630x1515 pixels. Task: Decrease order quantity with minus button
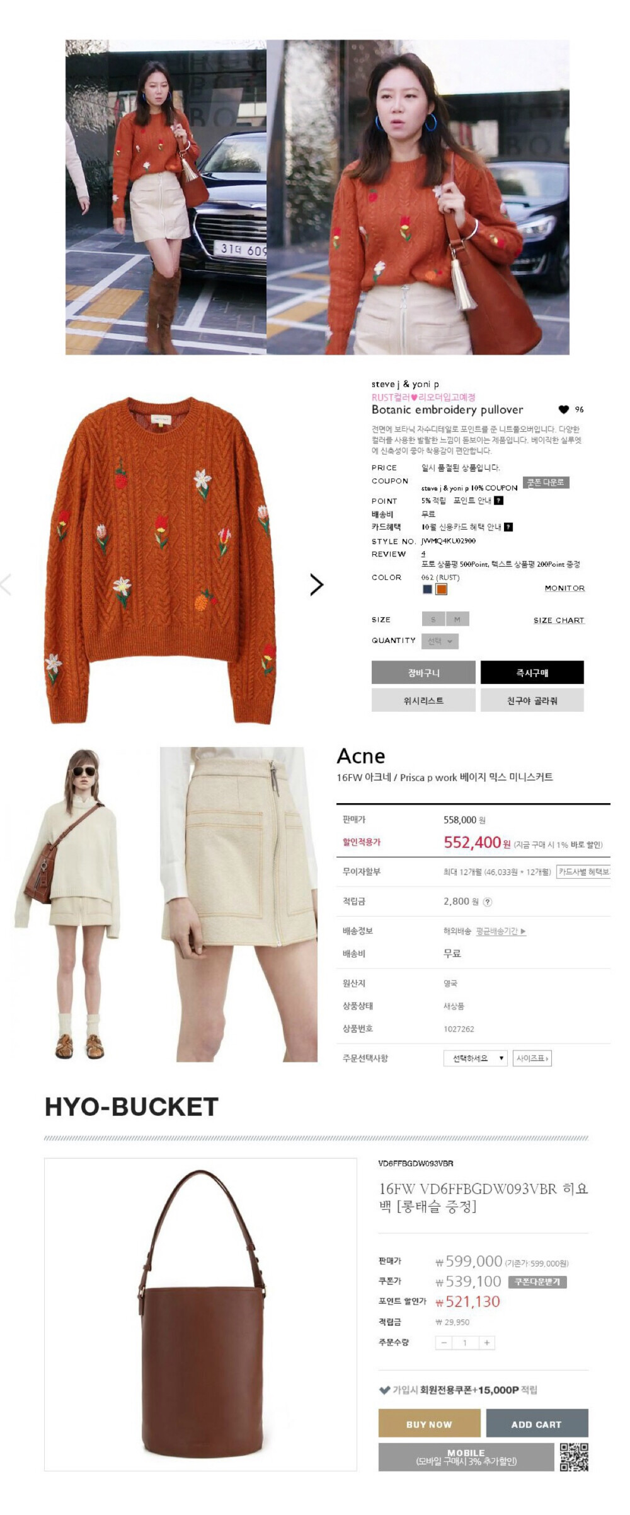point(444,1342)
